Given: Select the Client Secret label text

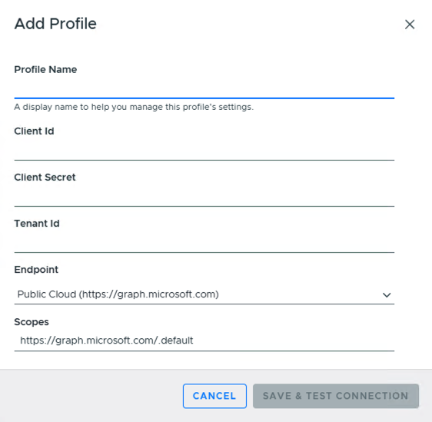Looking at the screenshot, I should tap(45, 177).
